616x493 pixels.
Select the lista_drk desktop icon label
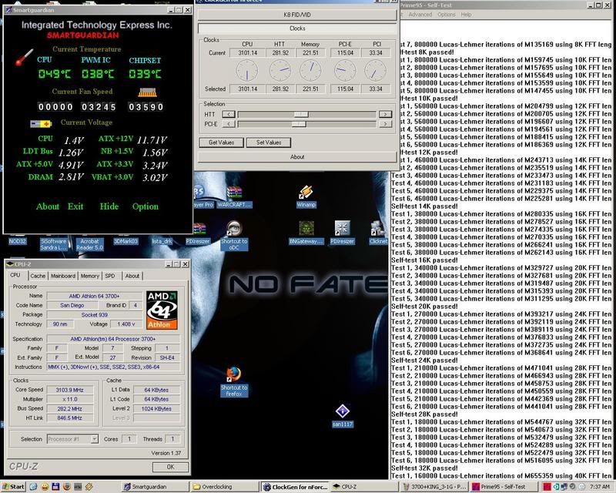(x=162, y=241)
